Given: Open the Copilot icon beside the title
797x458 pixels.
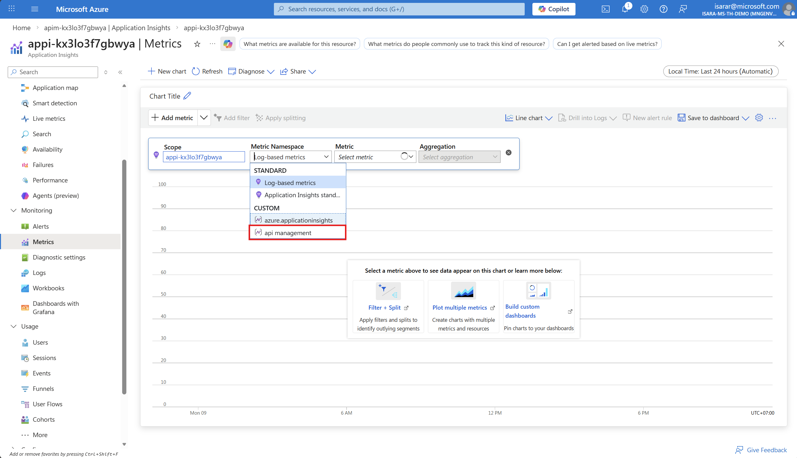Looking at the screenshot, I should (228, 44).
